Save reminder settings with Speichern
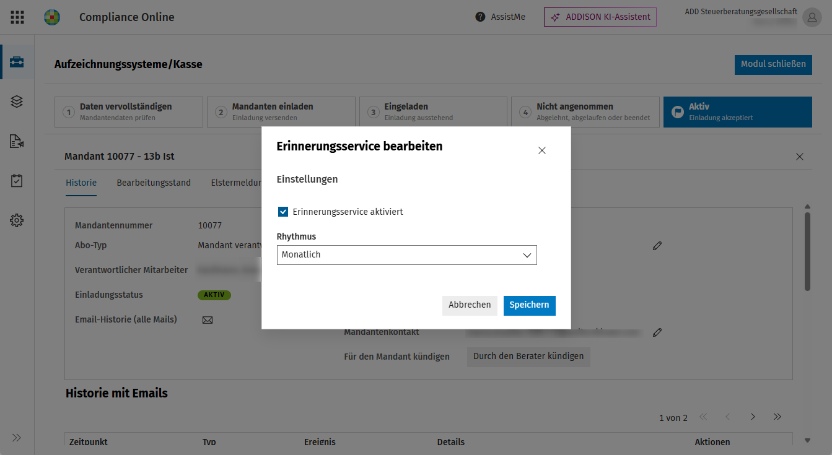 click(x=530, y=305)
